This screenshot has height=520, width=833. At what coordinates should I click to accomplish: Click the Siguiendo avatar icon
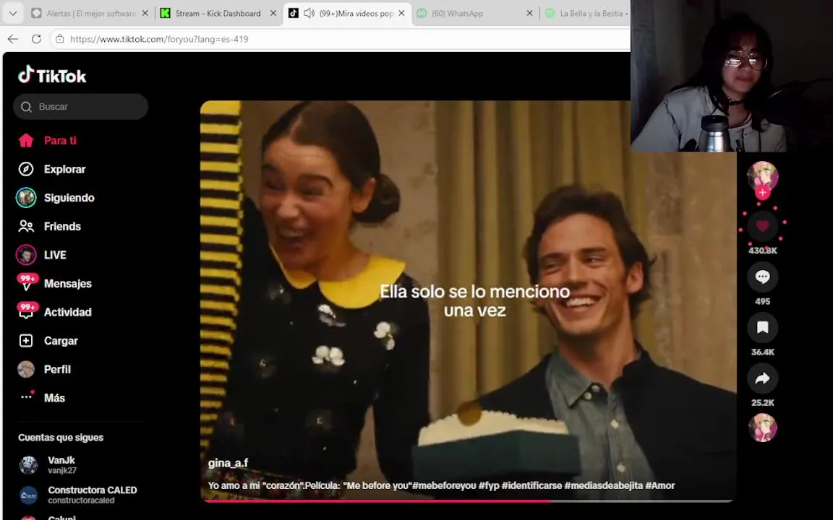coord(26,198)
